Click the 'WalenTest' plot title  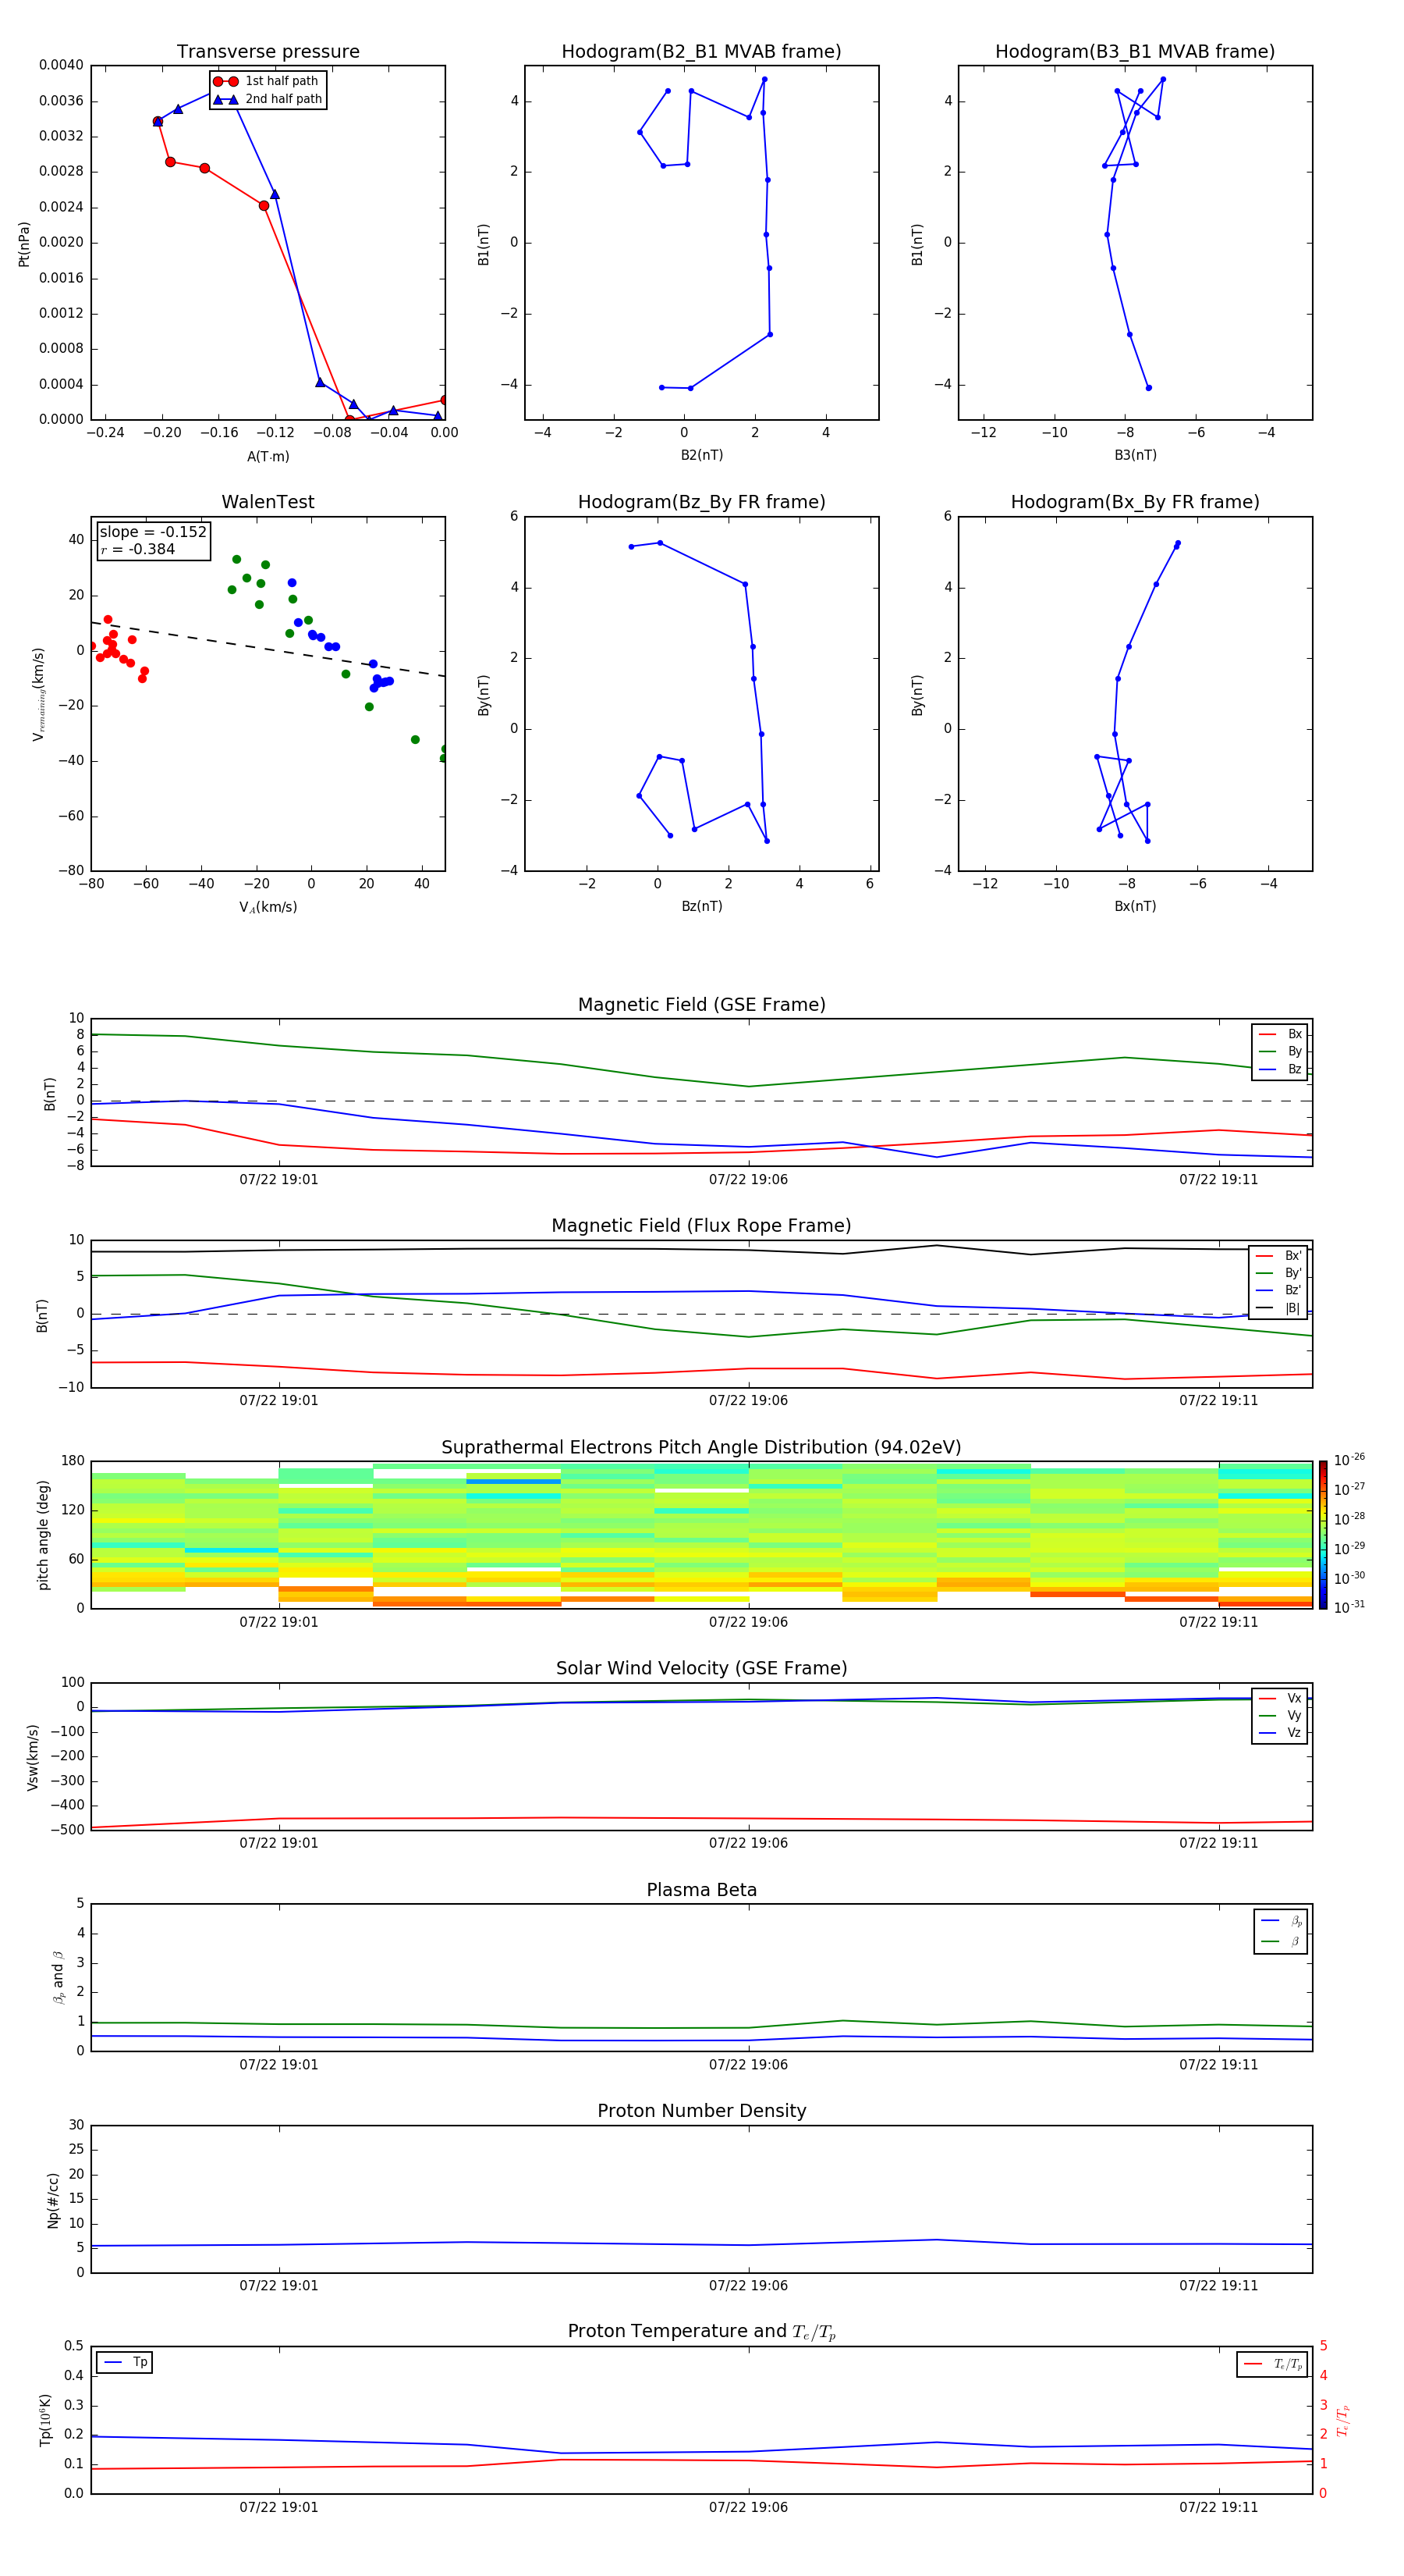(x=268, y=502)
